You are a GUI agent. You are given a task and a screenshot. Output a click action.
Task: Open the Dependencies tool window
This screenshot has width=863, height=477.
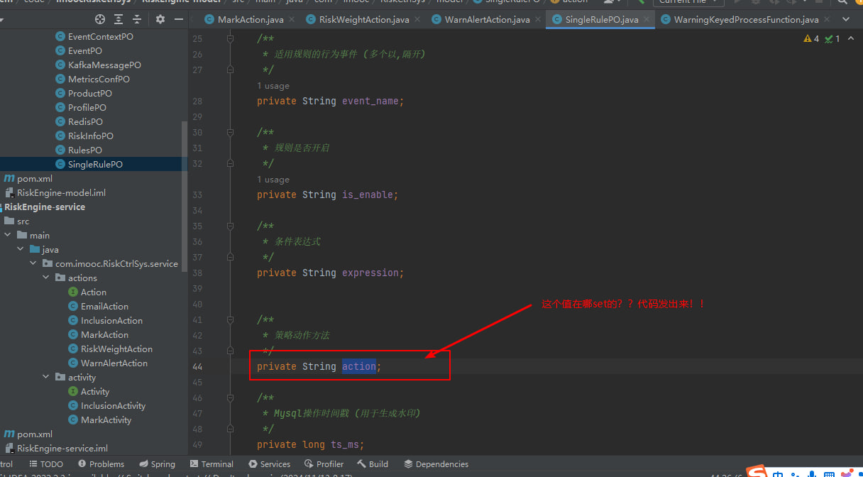point(436,464)
